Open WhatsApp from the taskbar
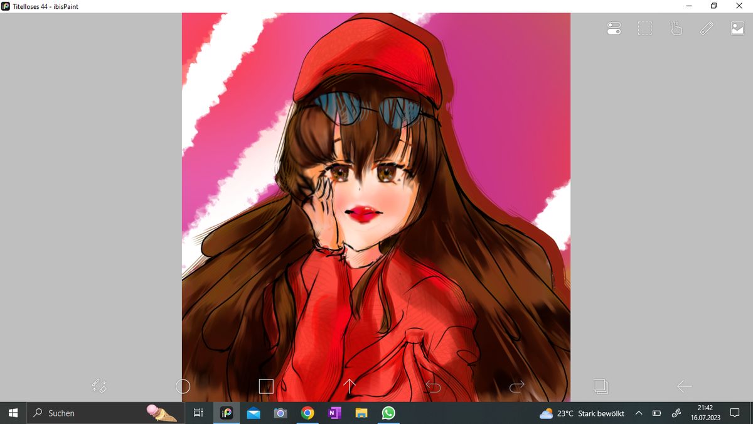 tap(388, 413)
